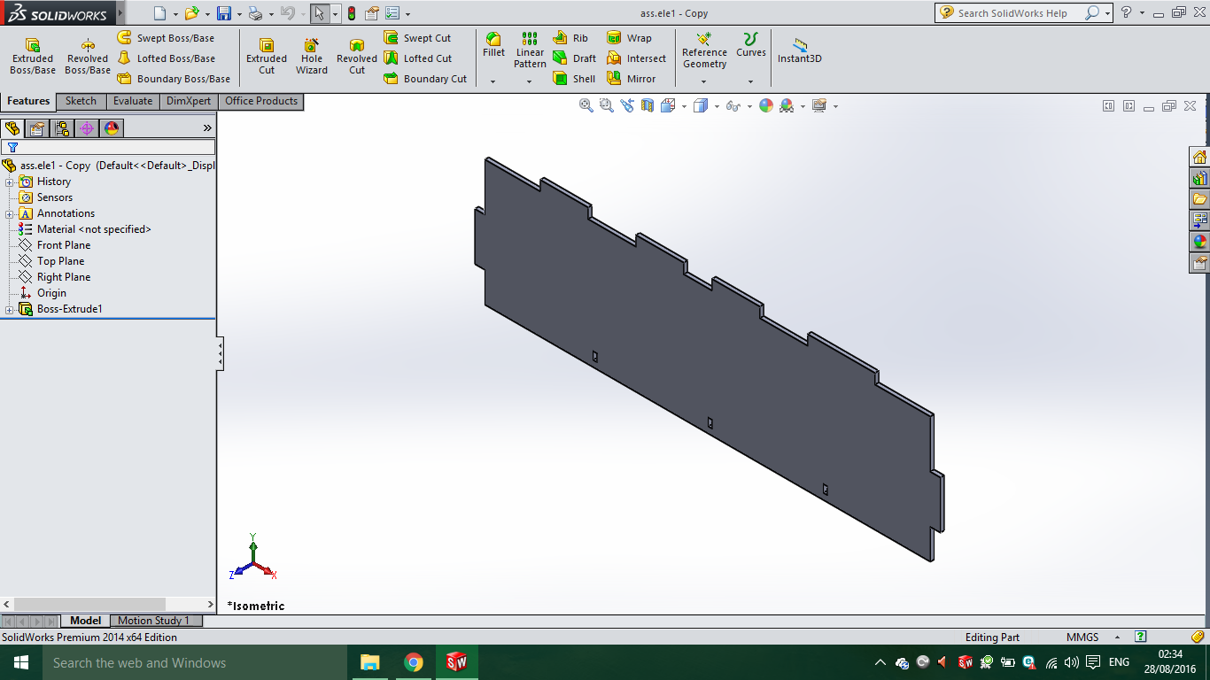Activate the Revolved Cut tool
Screen dimensions: 1210x680
357,56
